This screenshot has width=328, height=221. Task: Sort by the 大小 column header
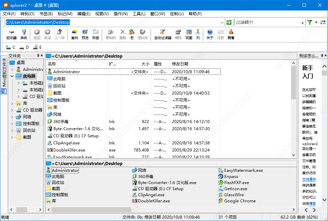[x=136, y=64]
